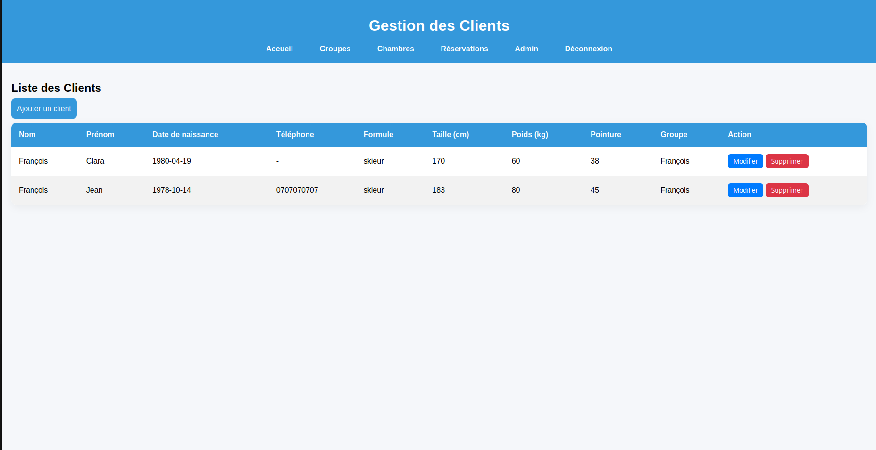Open the Chambres page
Screen dimensions: 876x450
point(395,49)
